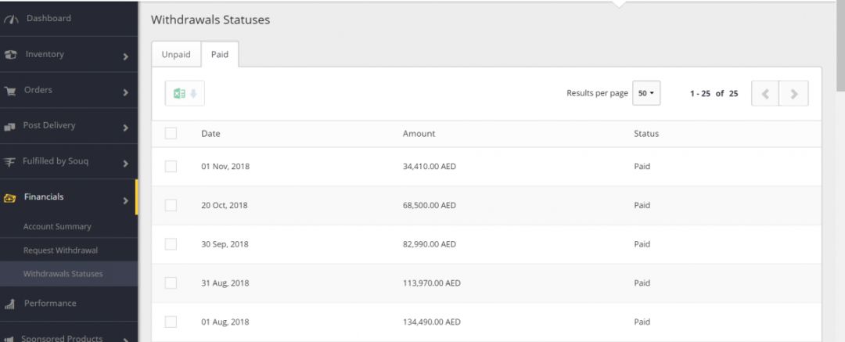This screenshot has width=845, height=342.
Task: Click the Post Delivery truck icon
Action: 11,126
